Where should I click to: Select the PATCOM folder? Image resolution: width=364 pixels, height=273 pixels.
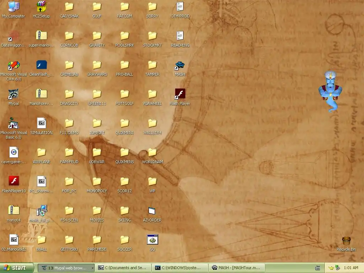pos(124,6)
